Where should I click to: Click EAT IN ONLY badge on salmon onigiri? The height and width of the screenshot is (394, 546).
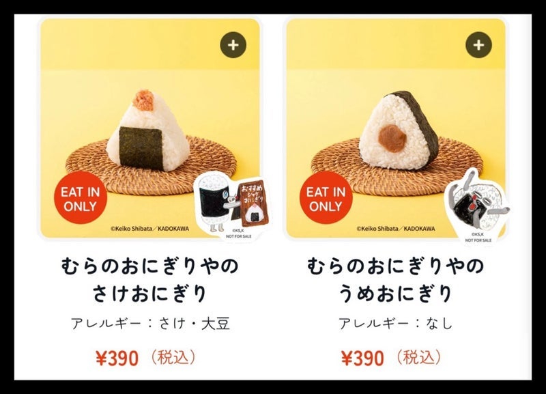coord(81,198)
